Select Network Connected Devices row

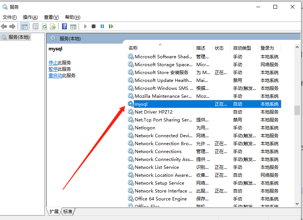point(204,135)
